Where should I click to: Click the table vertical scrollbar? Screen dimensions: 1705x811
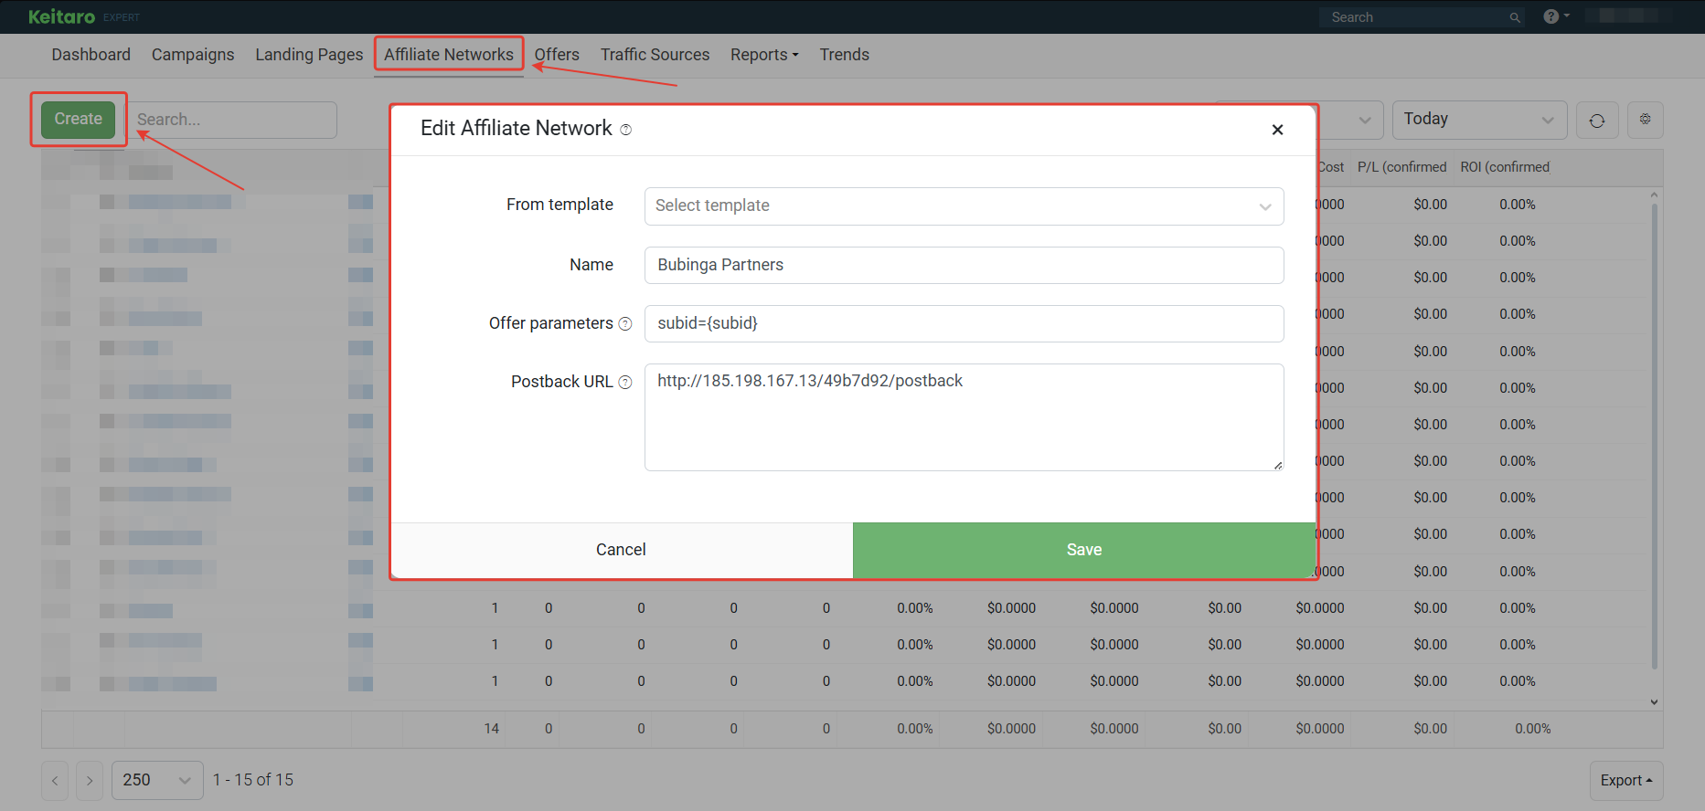pyautogui.click(x=1655, y=437)
